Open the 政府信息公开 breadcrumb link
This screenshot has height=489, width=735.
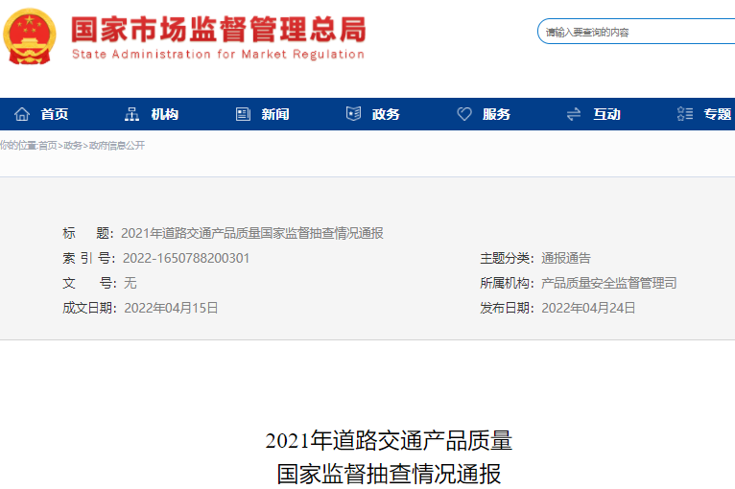116,146
